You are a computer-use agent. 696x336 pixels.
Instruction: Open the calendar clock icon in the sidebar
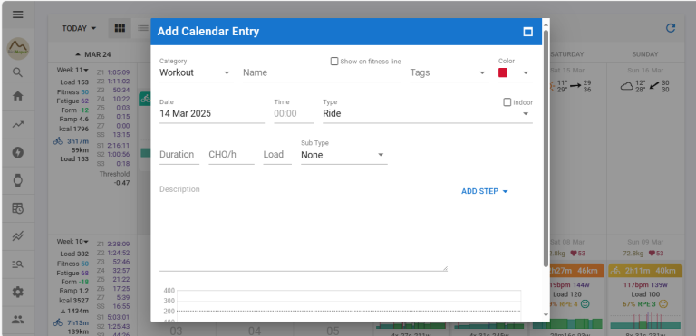18,208
